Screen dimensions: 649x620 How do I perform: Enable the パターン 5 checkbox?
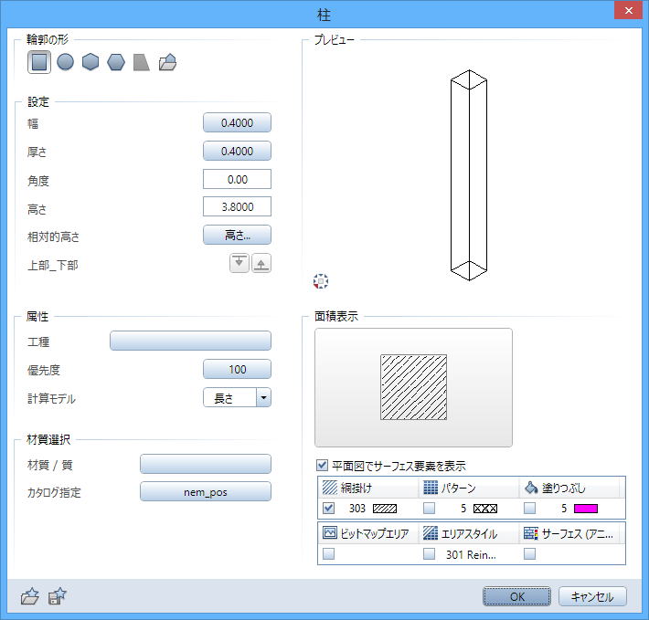click(430, 508)
